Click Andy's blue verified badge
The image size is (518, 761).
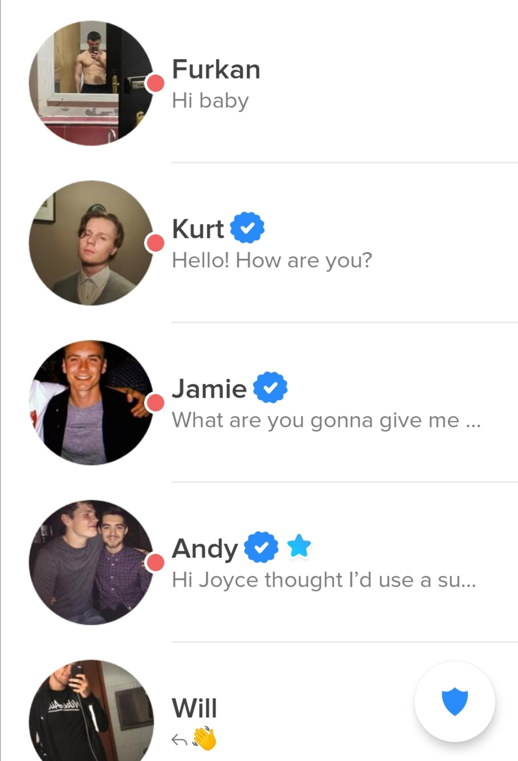click(x=261, y=547)
